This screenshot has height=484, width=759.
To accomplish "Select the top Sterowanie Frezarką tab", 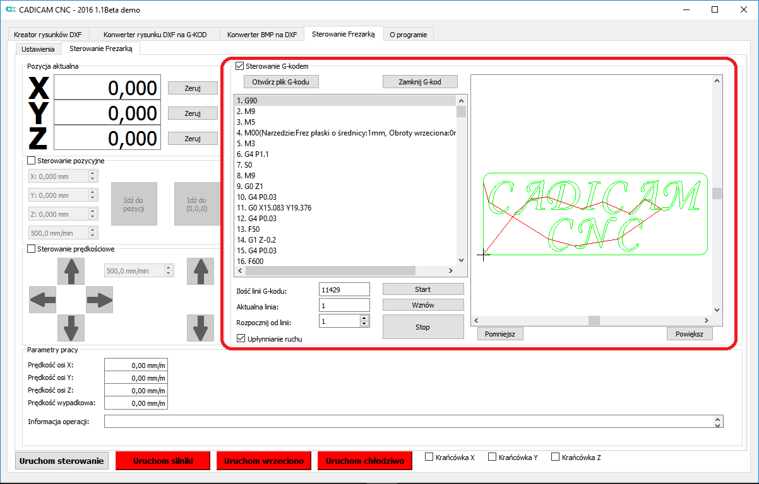I will pos(344,33).
